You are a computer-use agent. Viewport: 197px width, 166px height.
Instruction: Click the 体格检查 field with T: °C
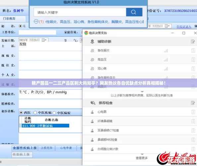[50, 94]
